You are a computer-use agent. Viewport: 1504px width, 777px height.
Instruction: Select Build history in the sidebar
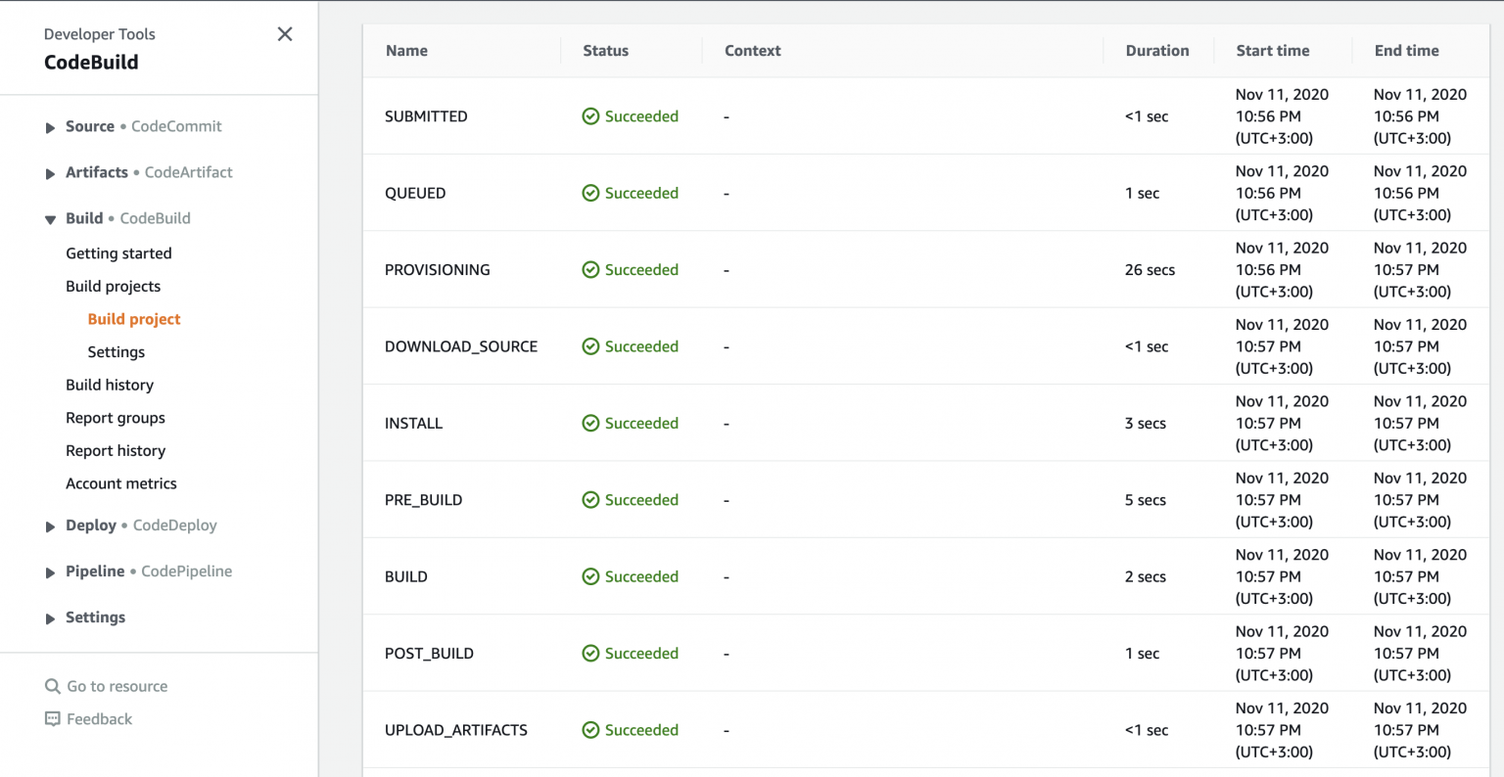(x=110, y=385)
